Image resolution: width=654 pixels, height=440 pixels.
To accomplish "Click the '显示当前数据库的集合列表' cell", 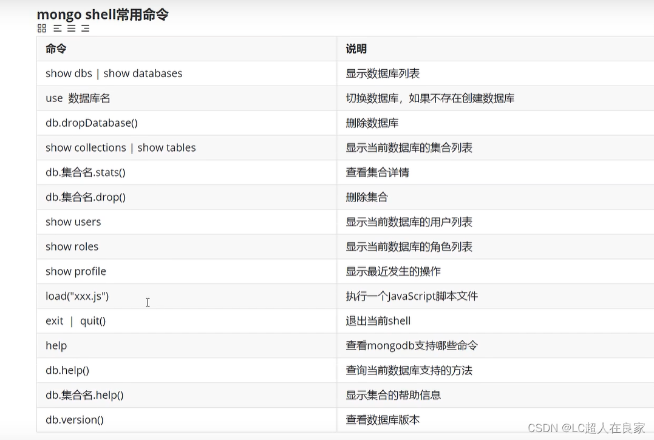I will point(496,147).
